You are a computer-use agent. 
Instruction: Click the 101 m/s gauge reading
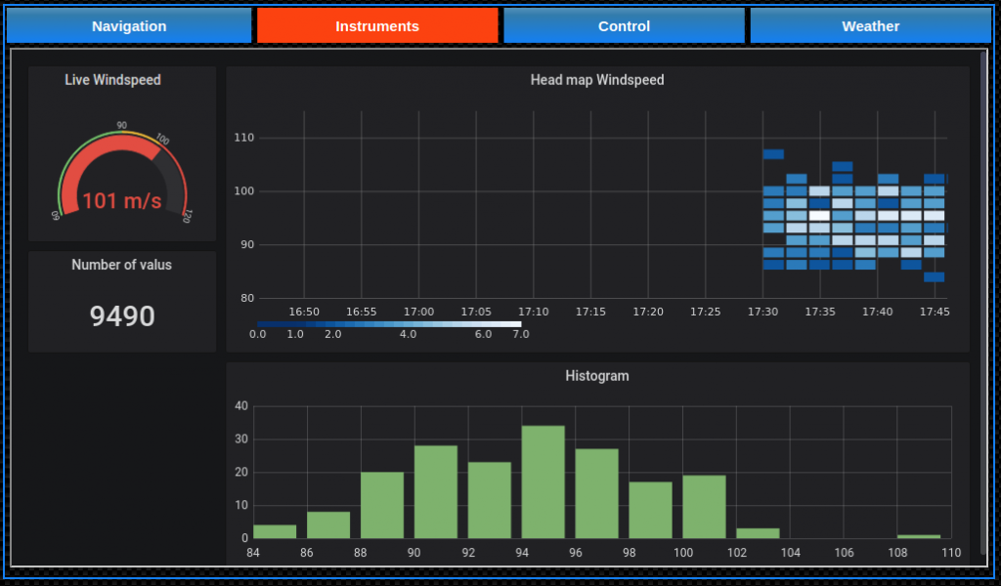(122, 201)
